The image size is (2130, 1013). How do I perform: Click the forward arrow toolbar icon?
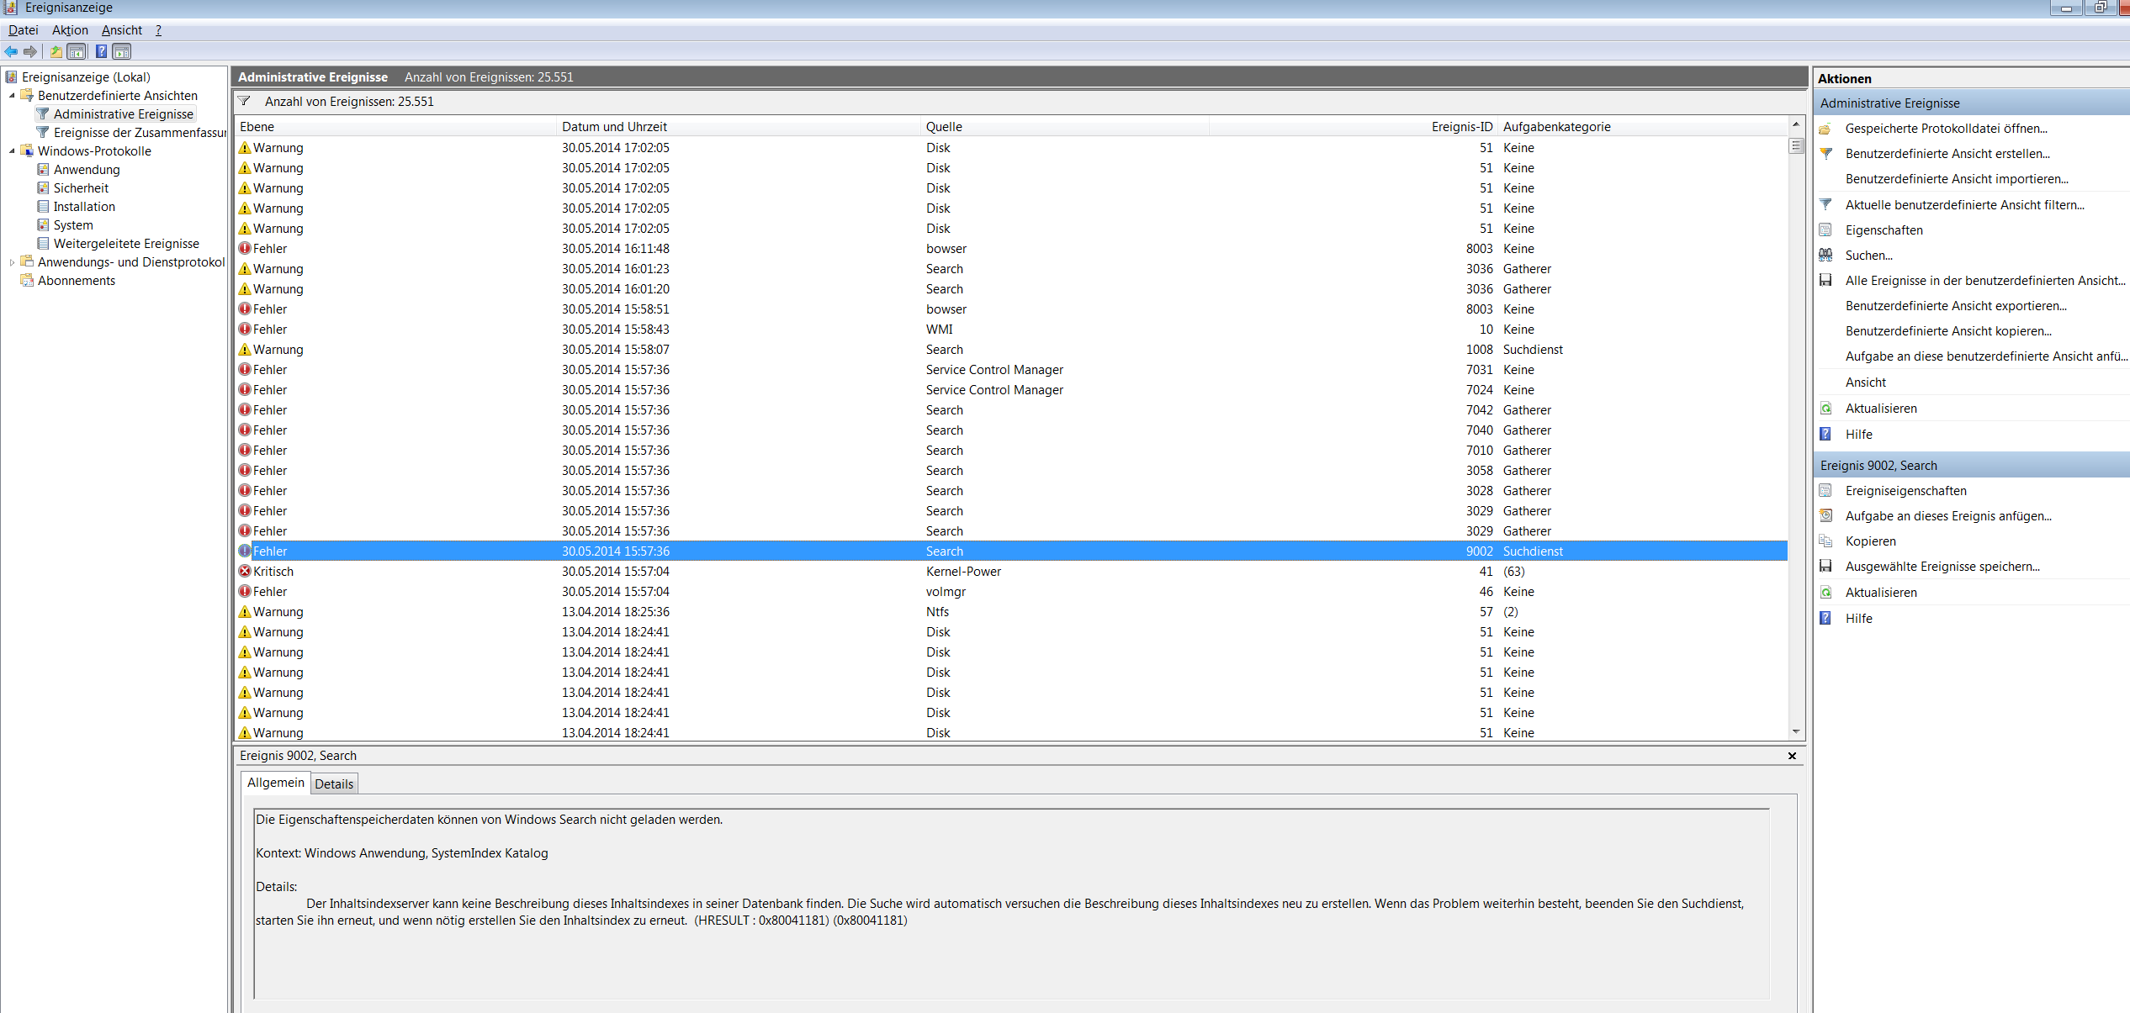point(31,52)
